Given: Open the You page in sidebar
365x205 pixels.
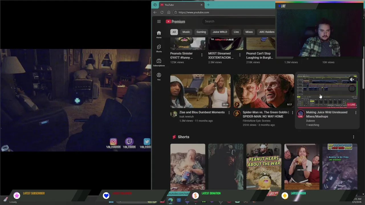Looking at the screenshot, I should [x=159, y=77].
